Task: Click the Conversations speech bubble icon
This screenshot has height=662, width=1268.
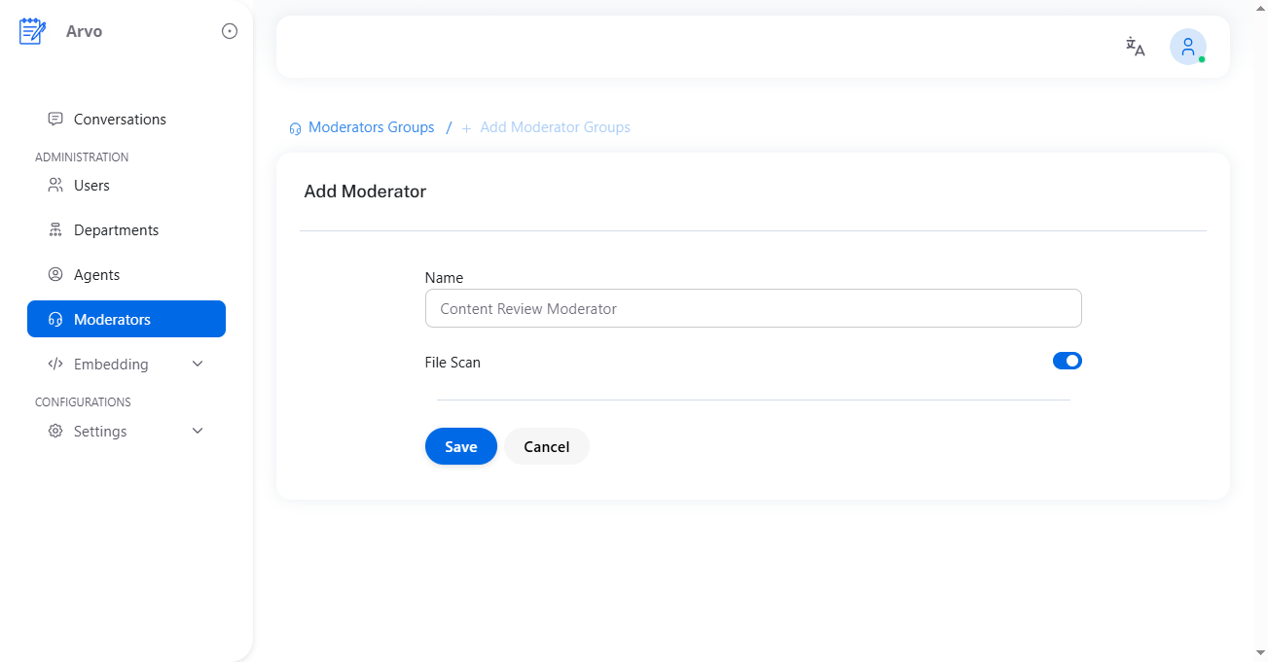Action: pos(54,118)
